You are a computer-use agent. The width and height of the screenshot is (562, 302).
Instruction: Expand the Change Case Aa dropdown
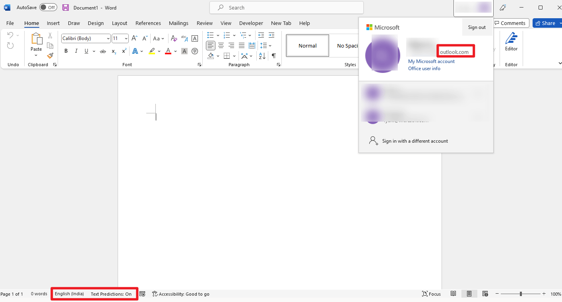[x=163, y=38]
